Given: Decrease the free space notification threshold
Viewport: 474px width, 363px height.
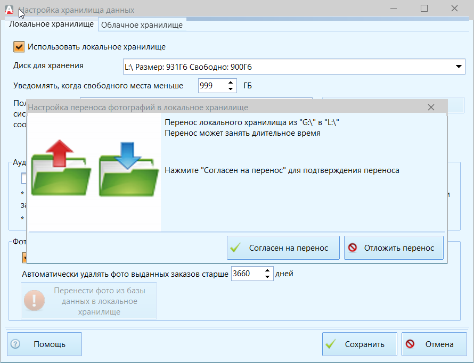Looking at the screenshot, I should coord(231,89).
